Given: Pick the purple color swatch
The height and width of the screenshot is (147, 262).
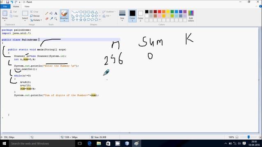Looking at the screenshot, I should (x=185, y=12).
